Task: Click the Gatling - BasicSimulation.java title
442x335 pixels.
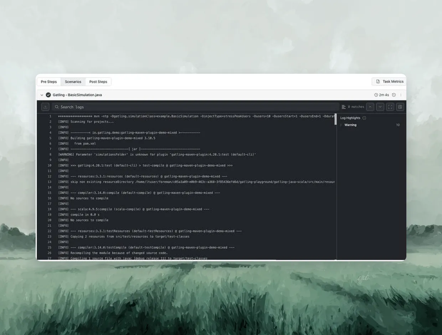Action: coord(77,95)
